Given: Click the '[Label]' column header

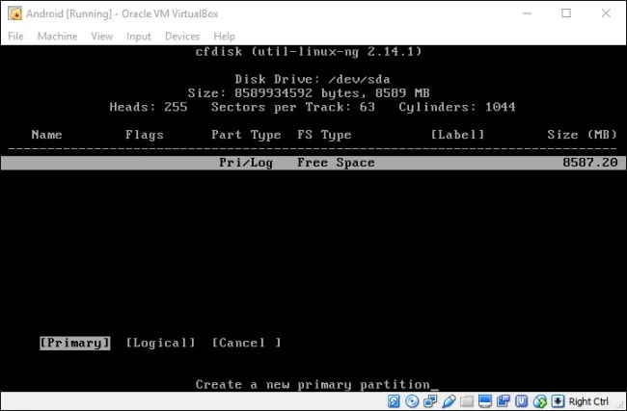Looking at the screenshot, I should pyautogui.click(x=457, y=135).
